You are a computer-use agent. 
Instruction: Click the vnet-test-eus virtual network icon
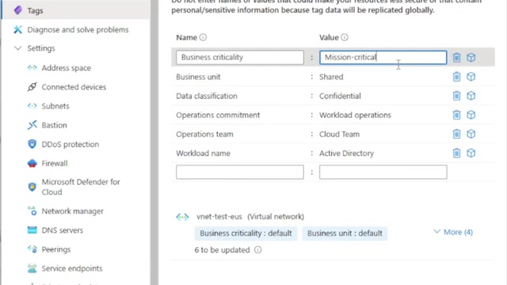[x=182, y=217]
